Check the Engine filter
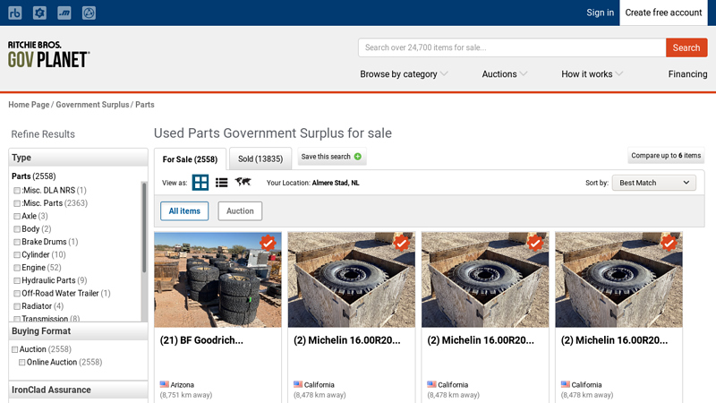The width and height of the screenshot is (716, 403). 17,268
